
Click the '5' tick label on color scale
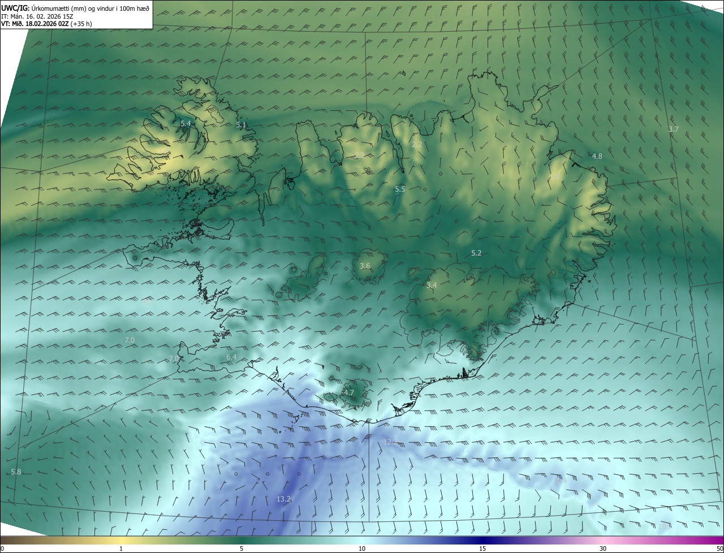pyautogui.click(x=242, y=548)
